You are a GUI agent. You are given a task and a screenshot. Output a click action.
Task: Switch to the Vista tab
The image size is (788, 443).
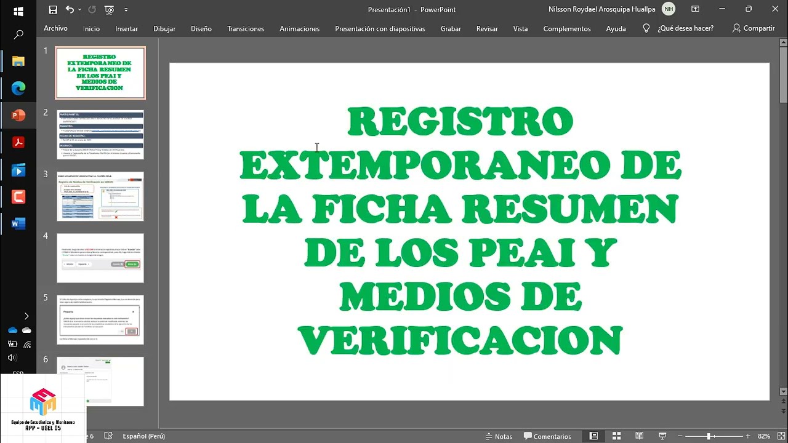click(x=520, y=28)
